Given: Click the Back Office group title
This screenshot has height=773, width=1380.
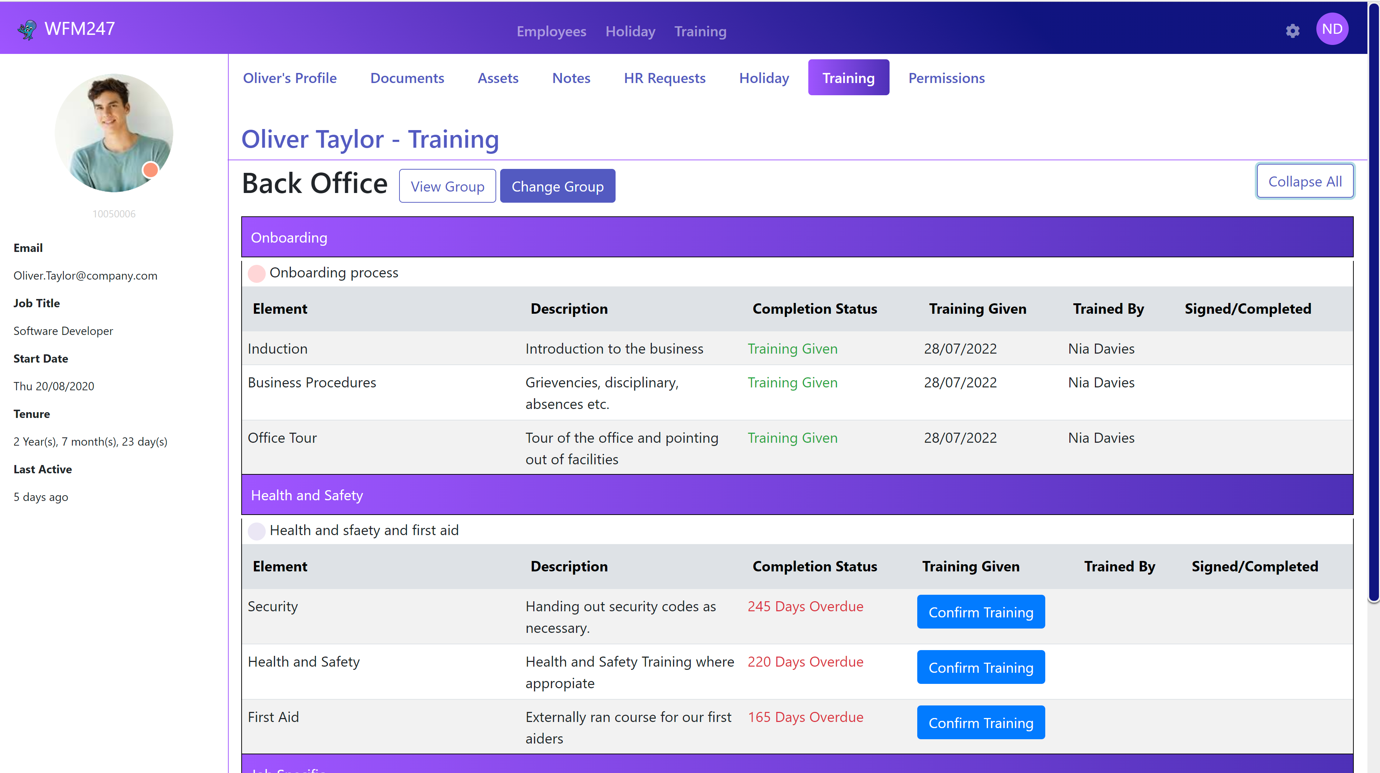Looking at the screenshot, I should 315,183.
